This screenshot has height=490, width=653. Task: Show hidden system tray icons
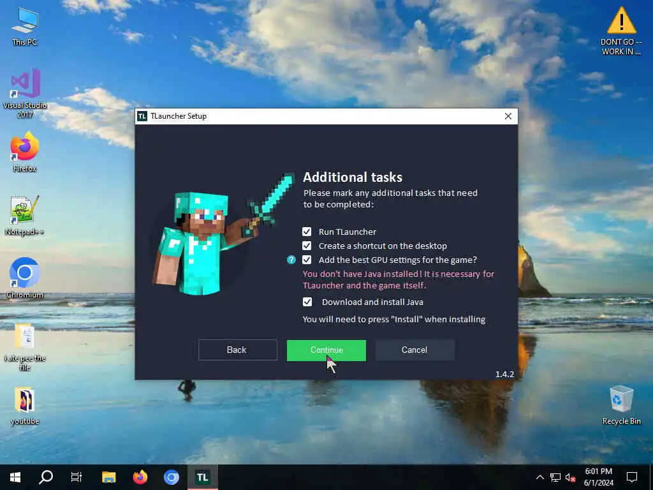pyautogui.click(x=539, y=477)
